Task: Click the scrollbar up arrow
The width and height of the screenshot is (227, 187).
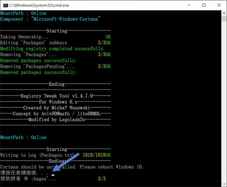Action: [x=224, y=13]
